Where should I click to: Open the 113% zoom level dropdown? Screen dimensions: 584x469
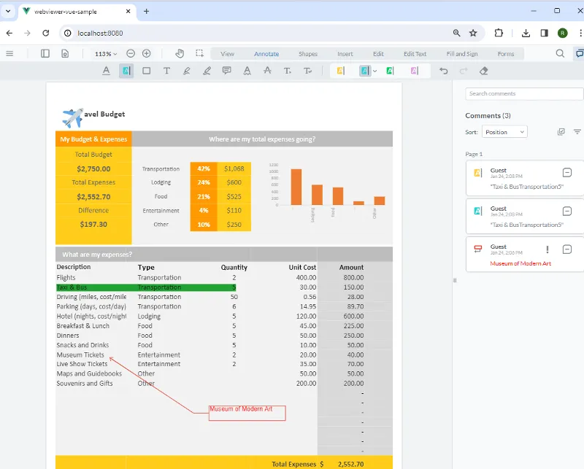[106, 54]
